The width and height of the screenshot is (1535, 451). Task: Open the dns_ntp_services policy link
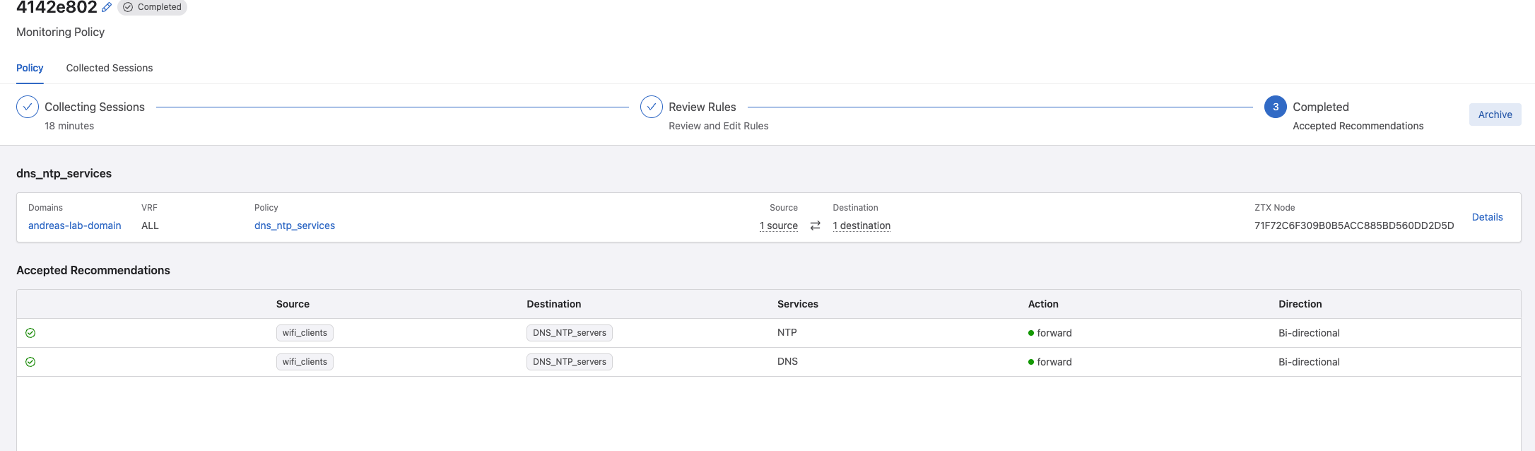coord(295,225)
